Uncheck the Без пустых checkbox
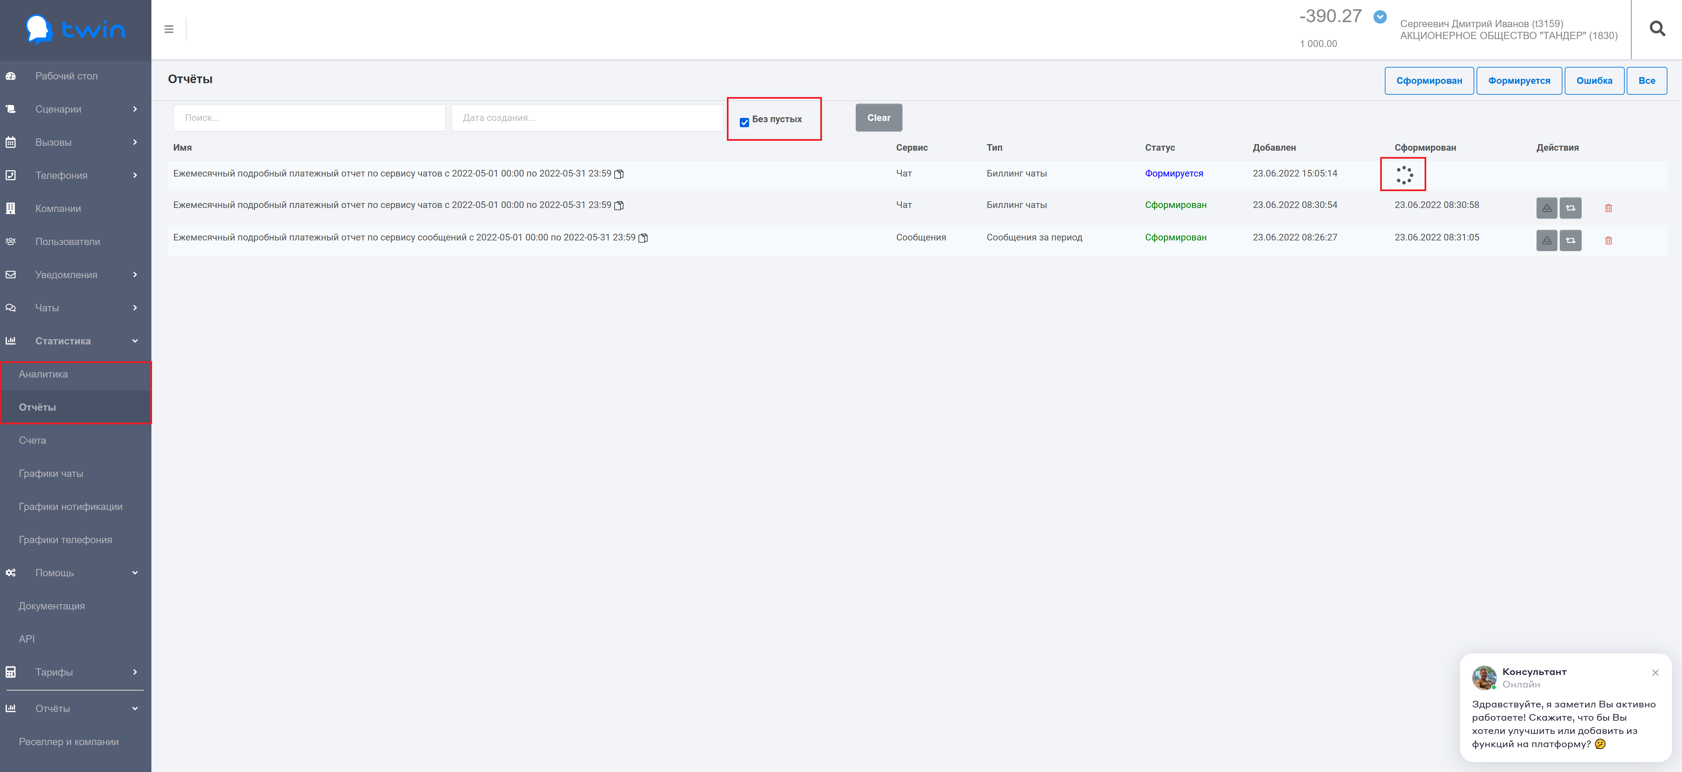Image resolution: width=1682 pixels, height=772 pixels. 744,123
